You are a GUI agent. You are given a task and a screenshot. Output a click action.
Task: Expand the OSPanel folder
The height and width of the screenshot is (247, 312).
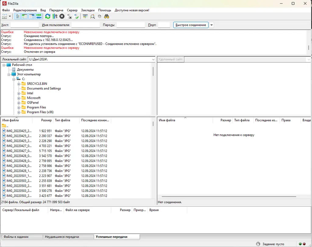click(x=19, y=103)
